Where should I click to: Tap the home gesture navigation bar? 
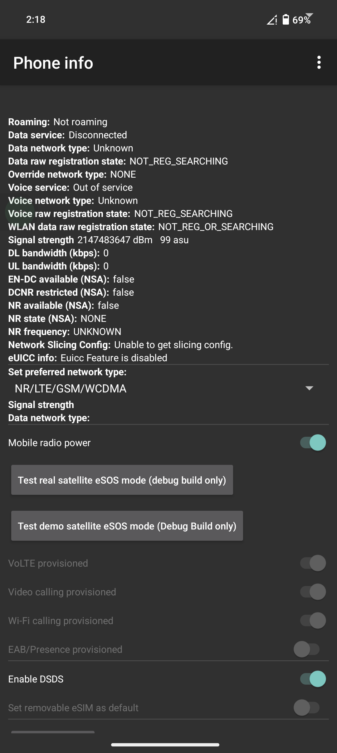165,745
